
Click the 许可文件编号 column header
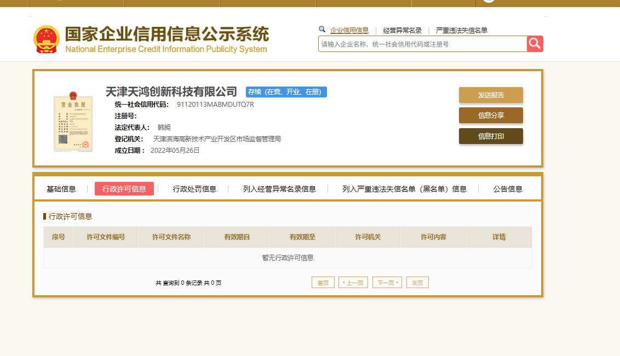pos(106,237)
